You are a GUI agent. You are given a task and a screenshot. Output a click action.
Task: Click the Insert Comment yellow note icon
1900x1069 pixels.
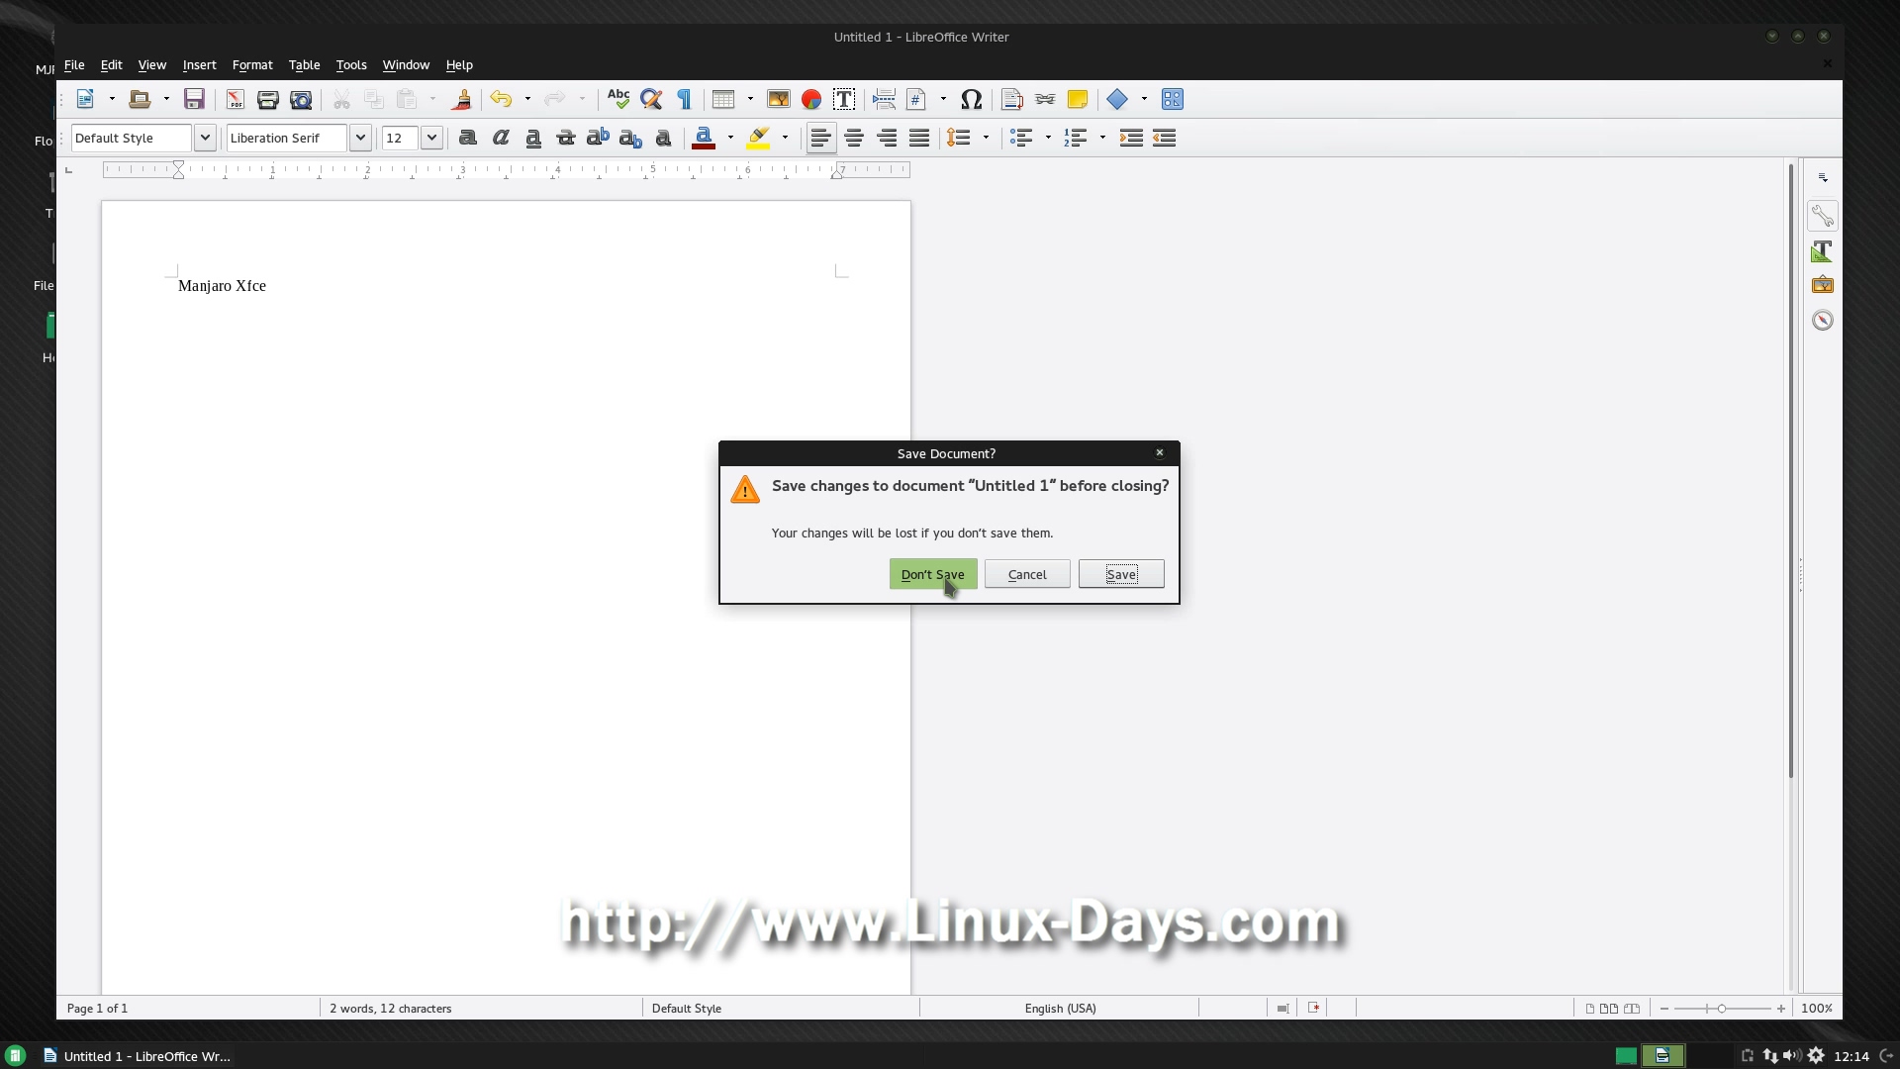pos(1078,99)
